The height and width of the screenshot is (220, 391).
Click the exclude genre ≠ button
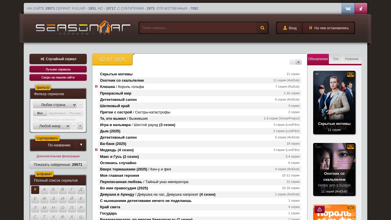(x=74, y=126)
